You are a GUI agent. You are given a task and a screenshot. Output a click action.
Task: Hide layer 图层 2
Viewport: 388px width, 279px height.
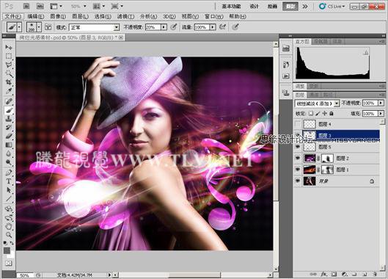pos(298,158)
